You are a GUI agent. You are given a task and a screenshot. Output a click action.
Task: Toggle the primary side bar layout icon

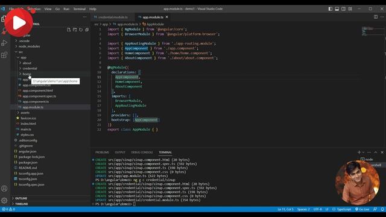[x=331, y=9]
